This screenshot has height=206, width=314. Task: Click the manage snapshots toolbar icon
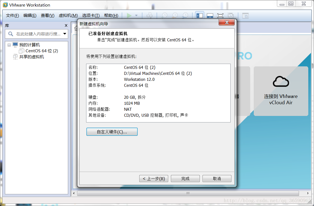[185, 16]
